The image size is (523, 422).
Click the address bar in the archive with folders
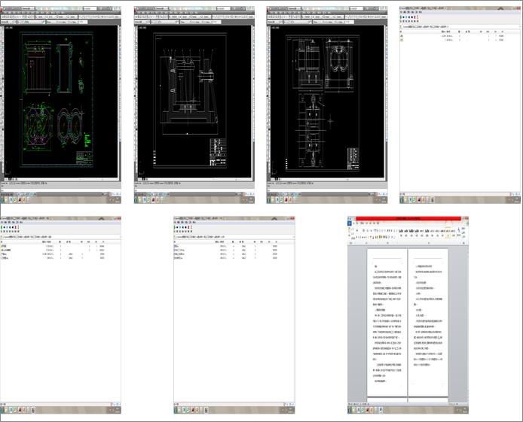click(x=61, y=237)
